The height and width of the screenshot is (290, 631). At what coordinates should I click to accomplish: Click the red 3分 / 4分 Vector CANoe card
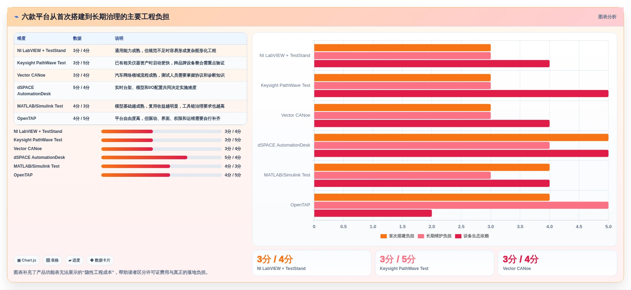click(x=558, y=263)
